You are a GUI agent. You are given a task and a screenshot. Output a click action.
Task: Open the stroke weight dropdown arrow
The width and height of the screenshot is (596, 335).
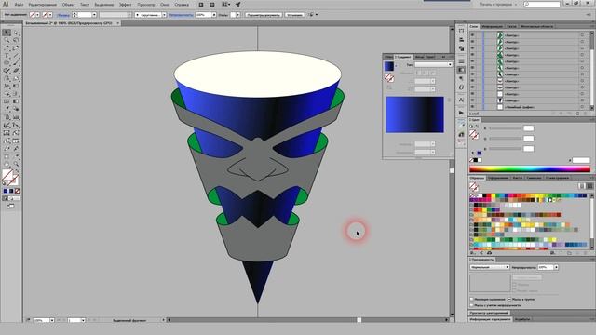(94, 15)
